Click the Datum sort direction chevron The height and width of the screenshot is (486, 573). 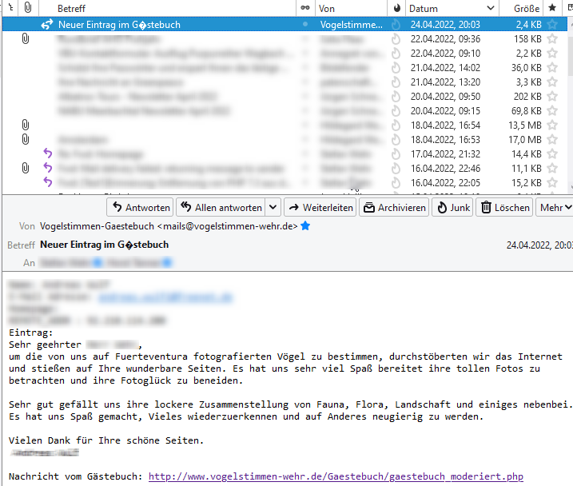coord(491,8)
